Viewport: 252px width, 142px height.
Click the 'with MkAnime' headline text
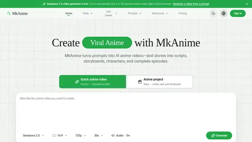pos(167,43)
